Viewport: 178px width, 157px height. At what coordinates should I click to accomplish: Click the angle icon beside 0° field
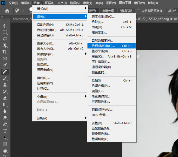tap(170, 11)
